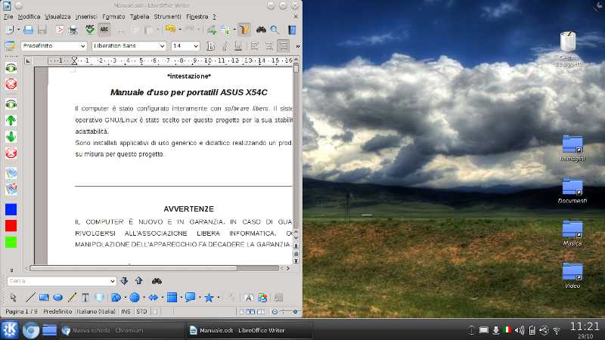Toggle Underline formatting
605x340 pixels.
click(238, 46)
